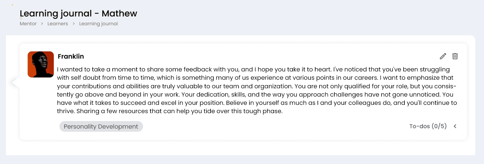Click the speech-bubble pointer on the card's left edge
Viewport: 484px width, 164px height.
[x=15, y=83]
